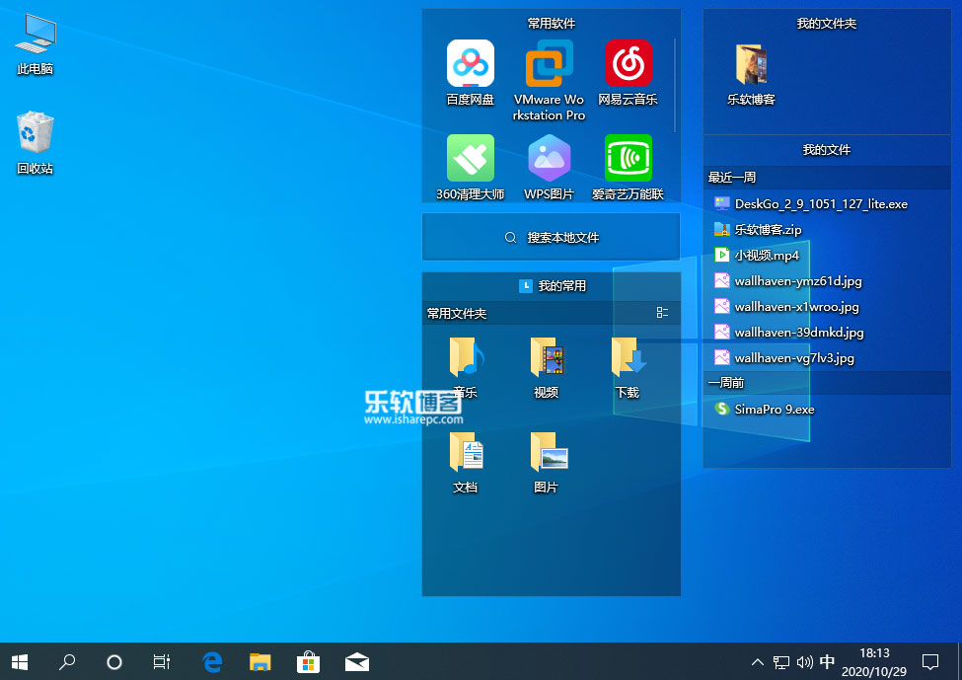This screenshot has width=962, height=680.
Task: Open the 文档 documents folder
Action: (x=465, y=462)
